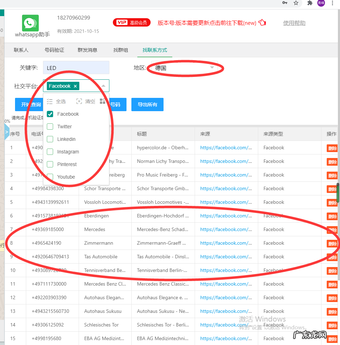Click the red pointing hand download icon
The width and height of the screenshot is (340, 345).
tap(262, 23)
